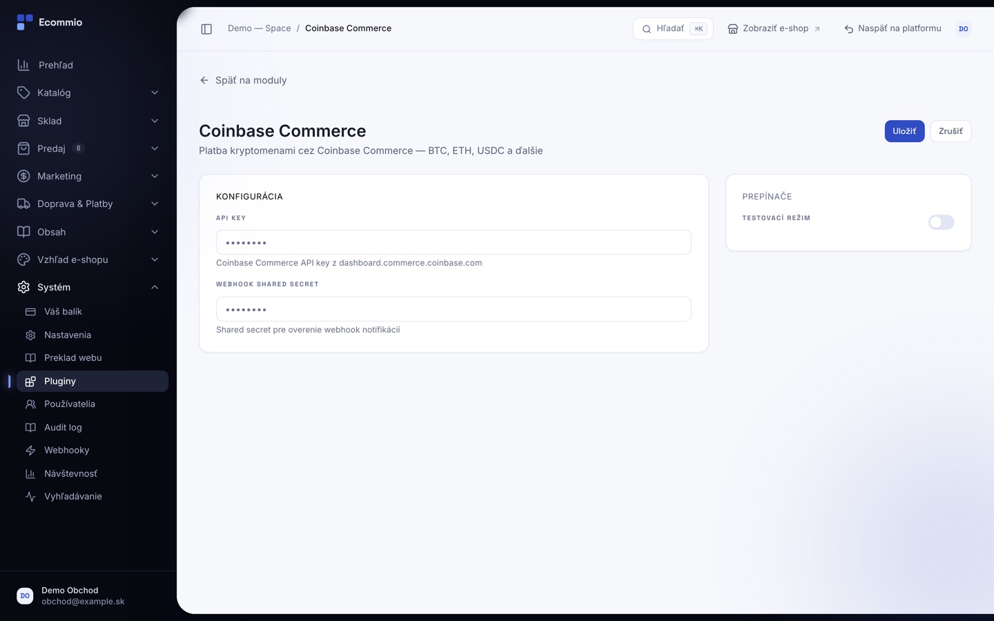
Task: Click the Váš balík card icon
Action: click(x=30, y=312)
